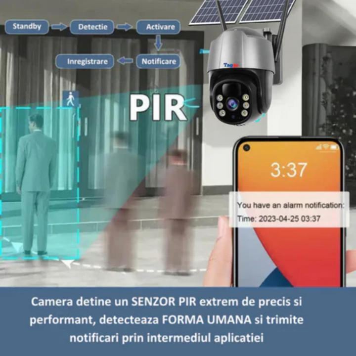Click the large PIR text
356x356 pixels.
pyautogui.click(x=158, y=108)
